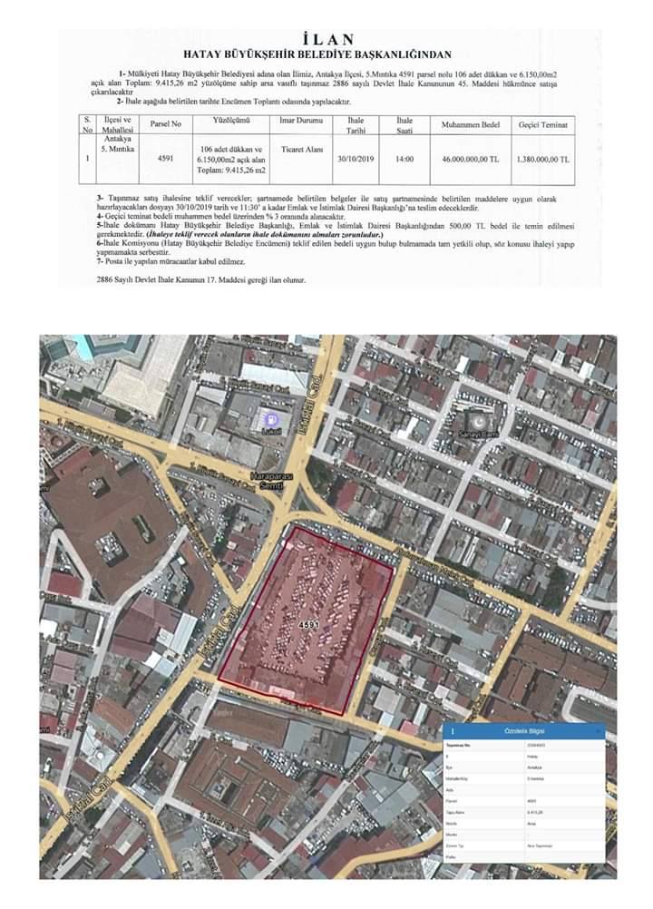
Task: Select the Antakya district row in the popup
Action: 524,767
